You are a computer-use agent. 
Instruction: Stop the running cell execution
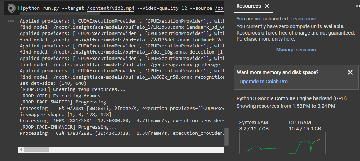(x=11, y=8)
